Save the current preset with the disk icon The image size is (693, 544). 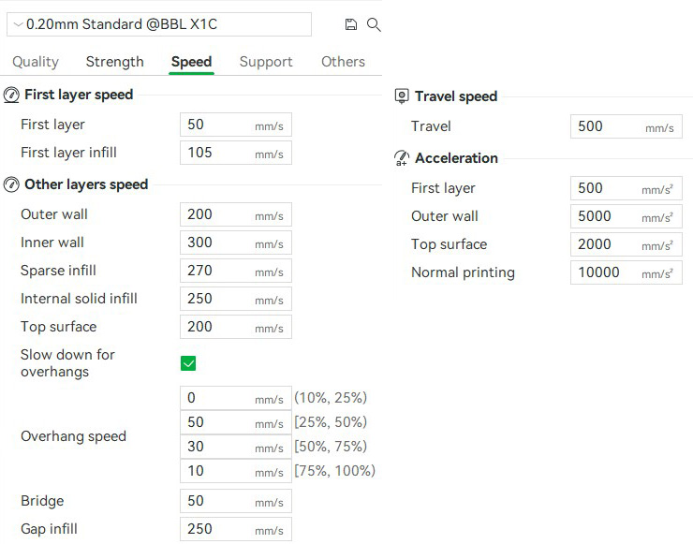[351, 24]
